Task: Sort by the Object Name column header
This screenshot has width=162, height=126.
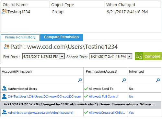Action: tap(25, 5)
